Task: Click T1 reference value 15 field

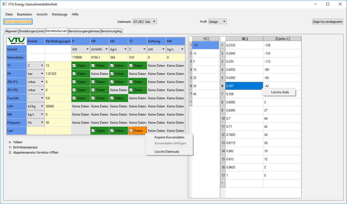Action: [x=58, y=66]
